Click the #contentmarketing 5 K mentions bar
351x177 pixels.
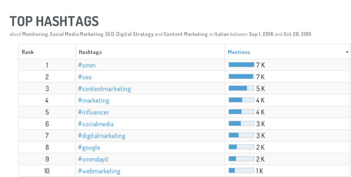tap(241, 88)
